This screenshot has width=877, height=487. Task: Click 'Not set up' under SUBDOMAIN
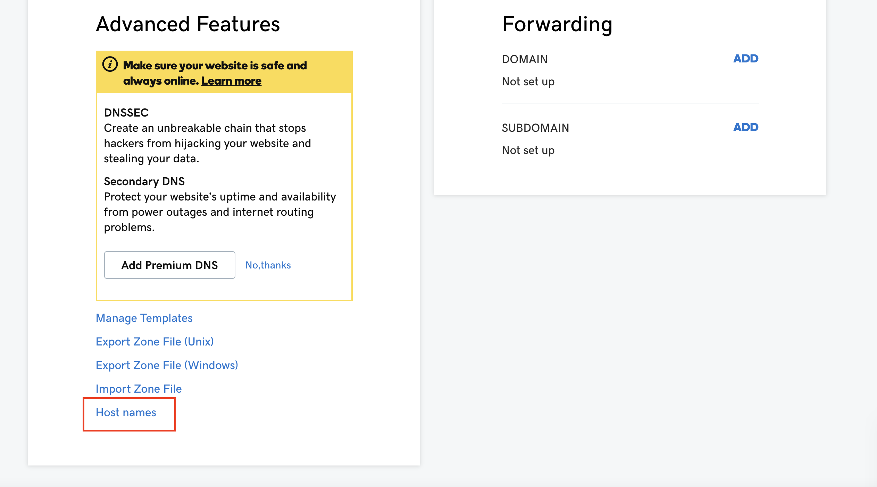tap(528, 150)
